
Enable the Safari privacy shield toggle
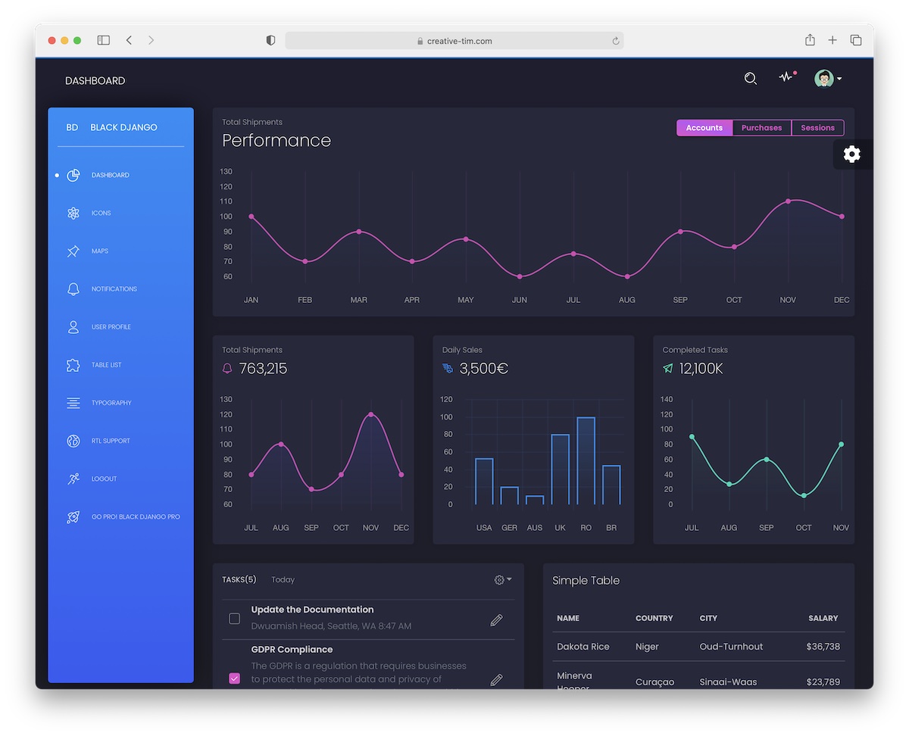pyautogui.click(x=270, y=40)
